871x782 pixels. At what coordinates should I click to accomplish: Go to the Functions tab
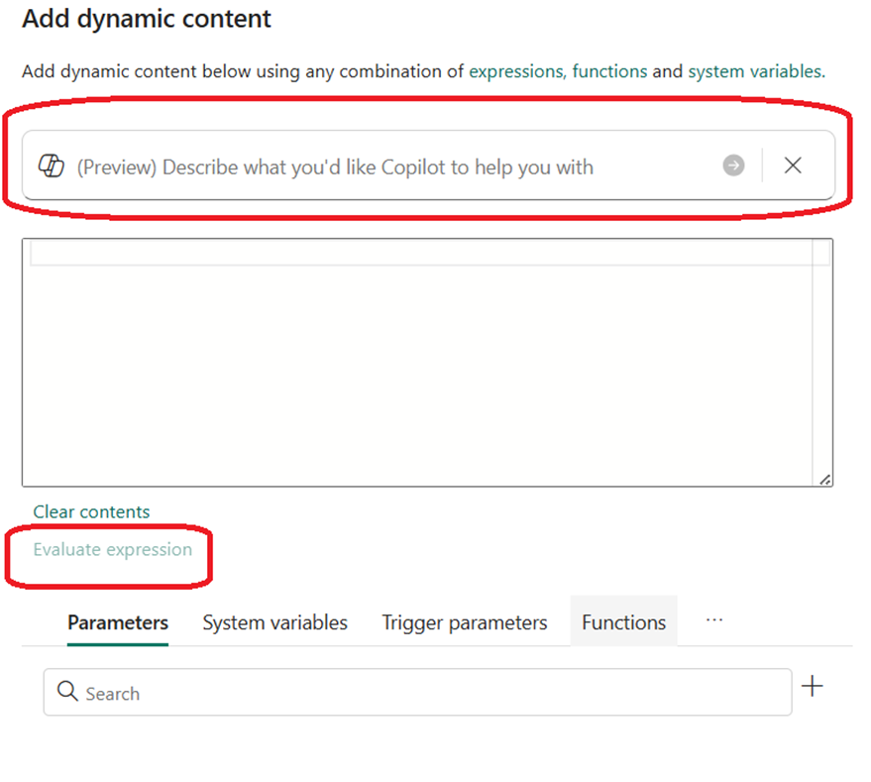pos(623,622)
